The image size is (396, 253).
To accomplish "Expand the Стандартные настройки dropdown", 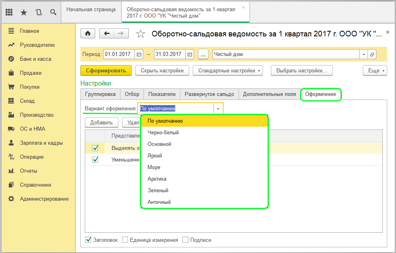I will pyautogui.click(x=228, y=71).
